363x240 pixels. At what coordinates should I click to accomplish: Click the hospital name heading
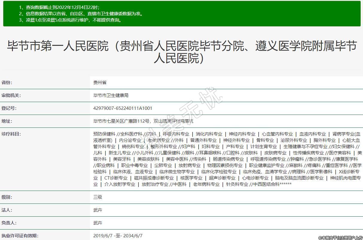181,52
